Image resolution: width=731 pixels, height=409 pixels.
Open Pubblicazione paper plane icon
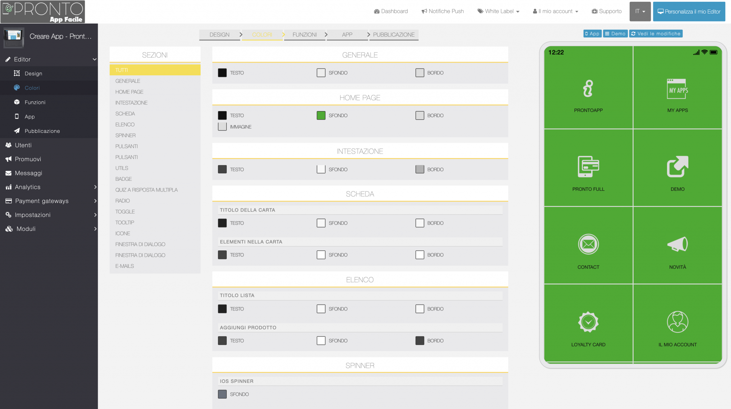pyautogui.click(x=17, y=131)
